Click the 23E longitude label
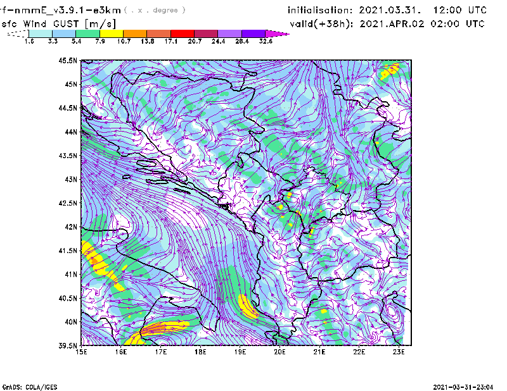This screenshot has height=391, width=507. [x=399, y=352]
